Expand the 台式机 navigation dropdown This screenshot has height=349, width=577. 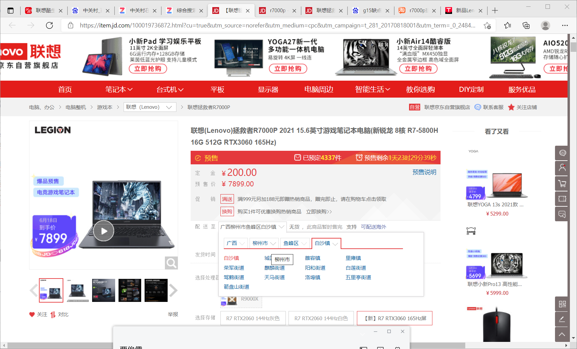click(x=170, y=89)
